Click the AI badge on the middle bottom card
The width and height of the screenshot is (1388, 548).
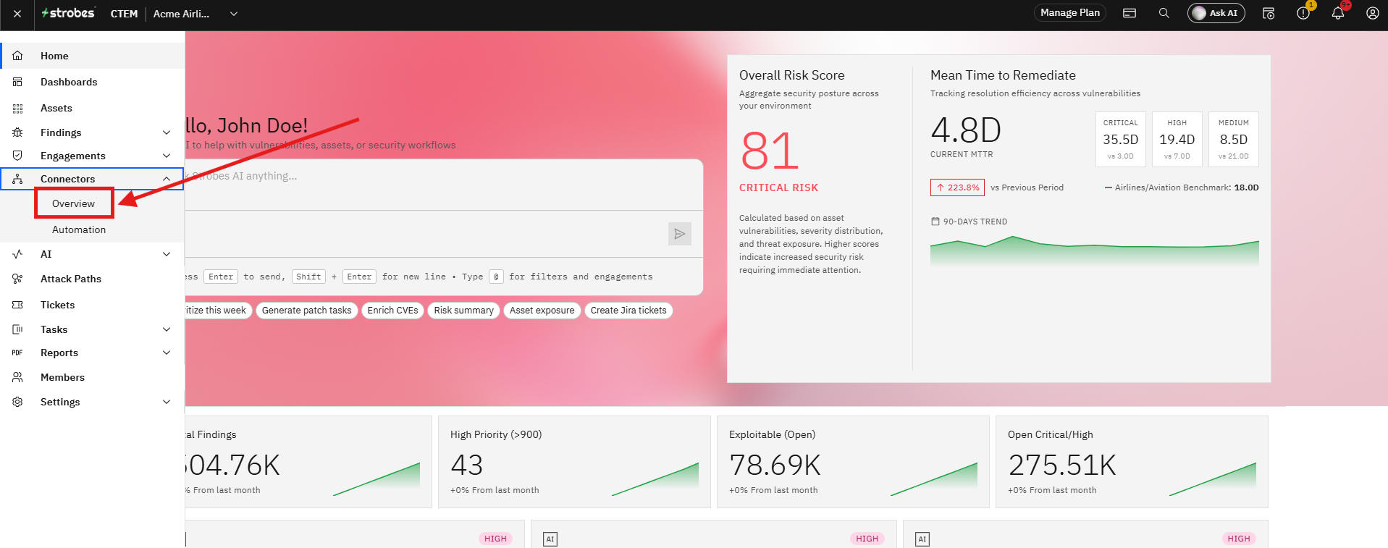(x=550, y=539)
